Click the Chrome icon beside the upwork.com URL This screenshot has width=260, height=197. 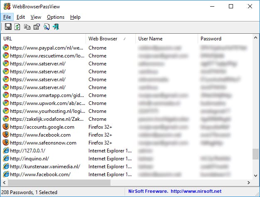click(6, 103)
